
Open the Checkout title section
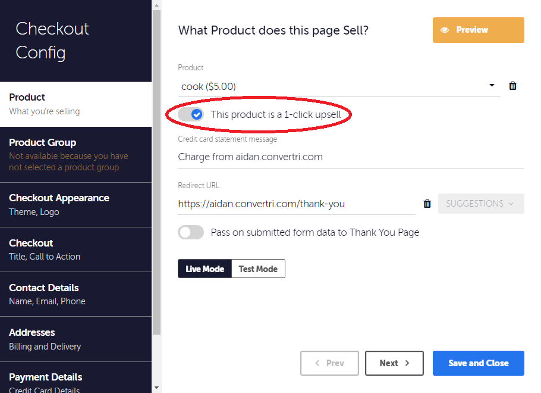[x=76, y=249]
